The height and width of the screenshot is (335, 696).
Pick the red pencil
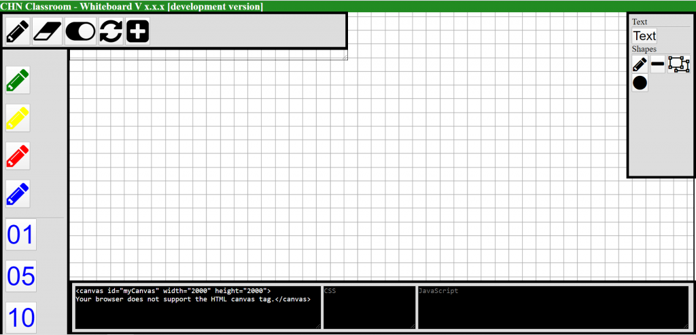18,156
